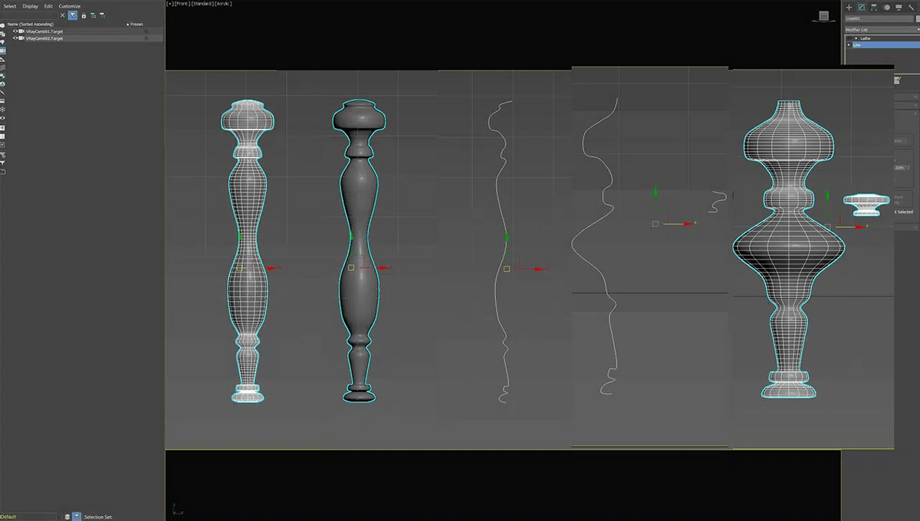Expand the Lathe modifier in stack
920x521 pixels.
[x=856, y=38]
